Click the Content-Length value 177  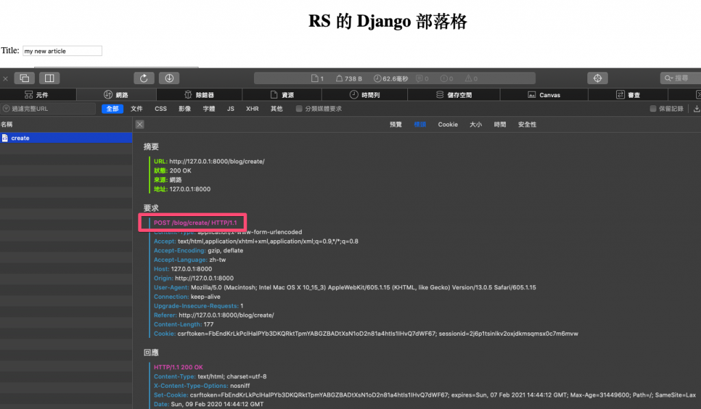(x=208, y=324)
